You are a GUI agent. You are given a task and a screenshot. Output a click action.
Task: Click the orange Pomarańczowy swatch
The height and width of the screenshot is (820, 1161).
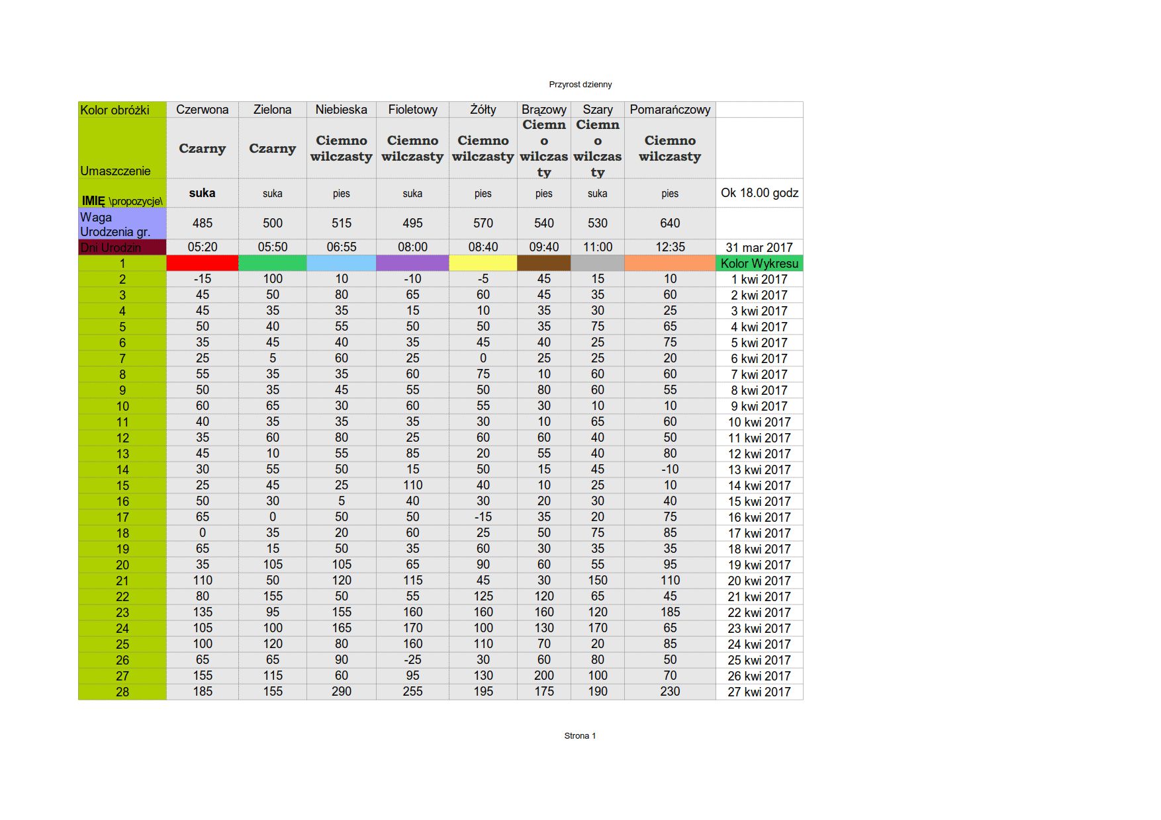670,263
